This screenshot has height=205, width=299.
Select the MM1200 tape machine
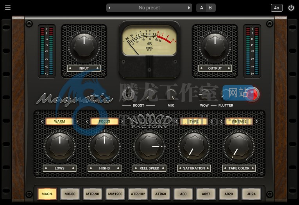115,194
